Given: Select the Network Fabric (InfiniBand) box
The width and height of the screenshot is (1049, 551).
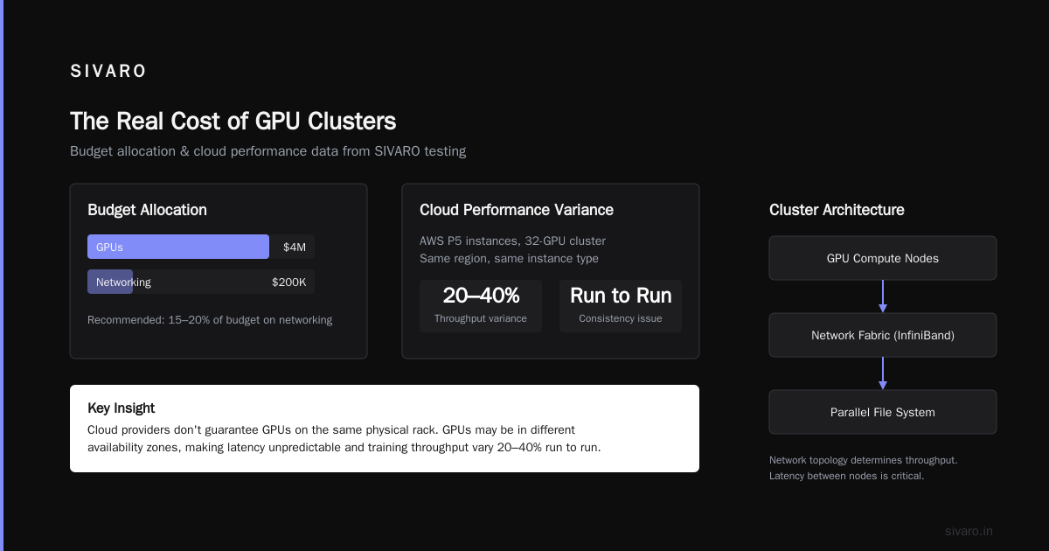Looking at the screenshot, I should coord(883,335).
